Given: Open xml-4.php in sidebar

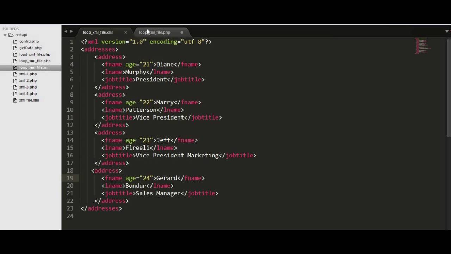Looking at the screenshot, I should click(28, 93).
